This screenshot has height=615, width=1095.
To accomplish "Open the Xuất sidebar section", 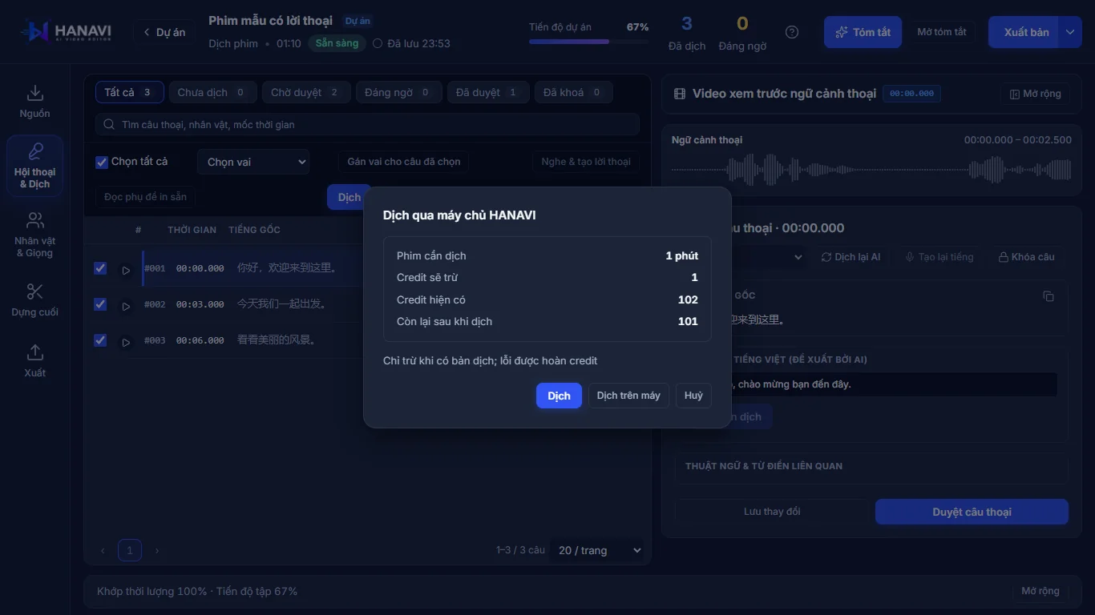I will (34, 361).
